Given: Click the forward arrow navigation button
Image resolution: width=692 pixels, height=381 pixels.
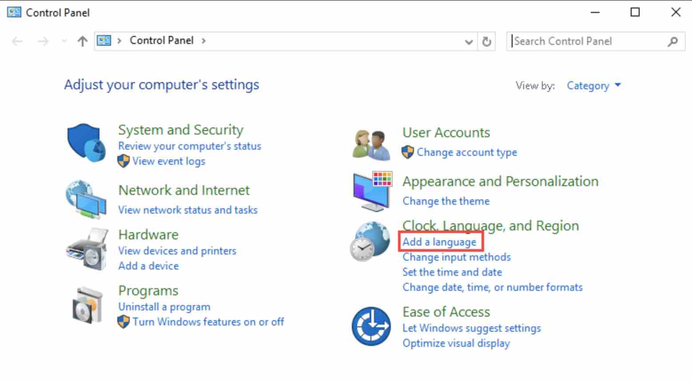Looking at the screenshot, I should (43, 42).
